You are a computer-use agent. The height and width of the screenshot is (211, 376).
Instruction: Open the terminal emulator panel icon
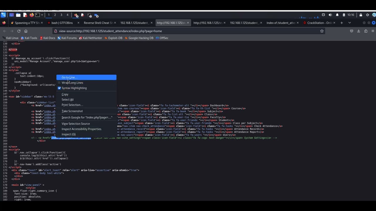pos(37,15)
